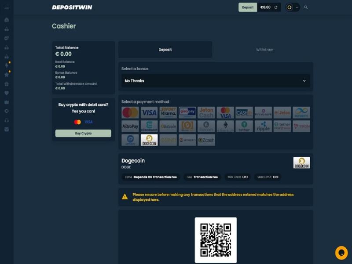This screenshot has width=352, height=264.
Task: Select Ripple as payment method
Action: (x=263, y=127)
